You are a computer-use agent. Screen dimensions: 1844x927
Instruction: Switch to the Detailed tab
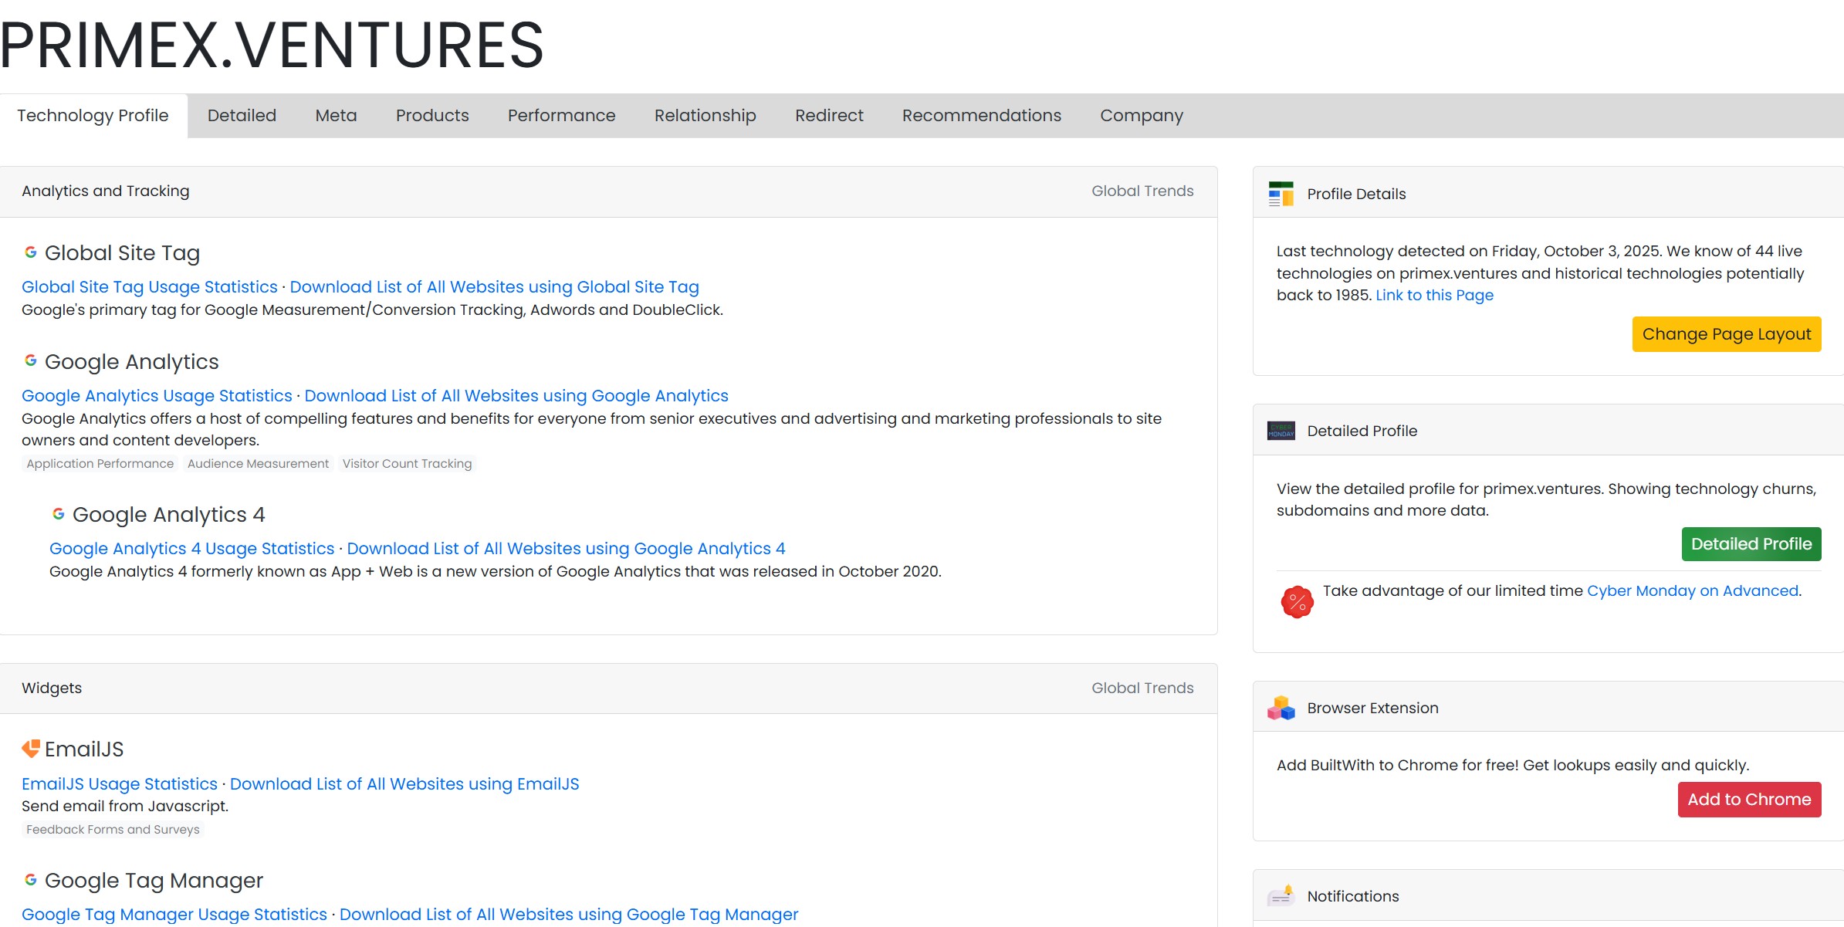tap(242, 115)
